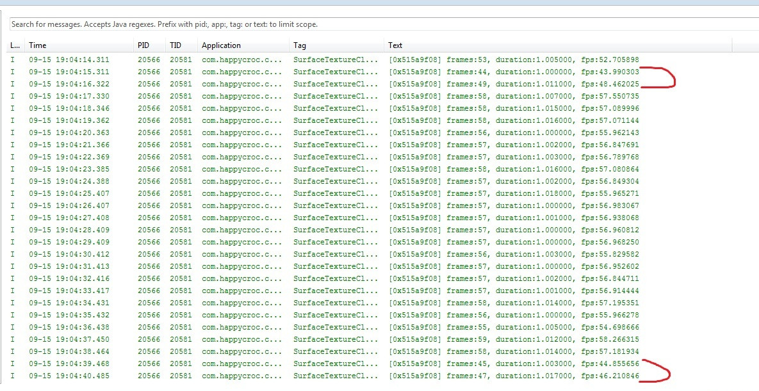Select the timestamp 09-15 19:04:24.388
This screenshot has width=759, height=391.
69,182
